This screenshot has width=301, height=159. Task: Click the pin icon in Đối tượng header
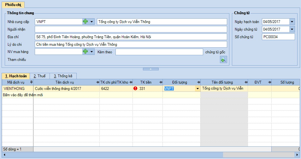coord(198,82)
